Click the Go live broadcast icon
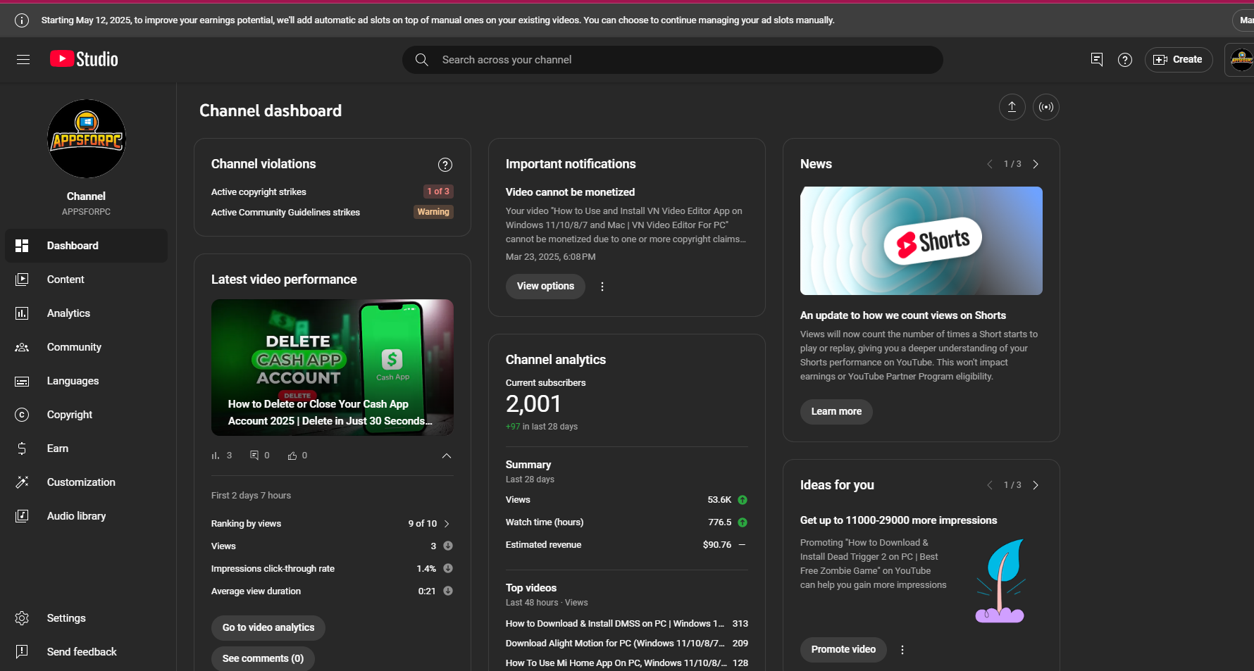 pos(1046,107)
